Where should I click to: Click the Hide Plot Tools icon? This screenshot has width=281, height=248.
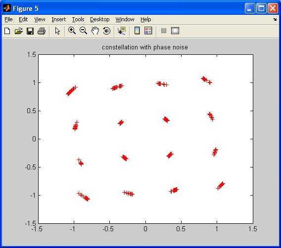point(164,31)
